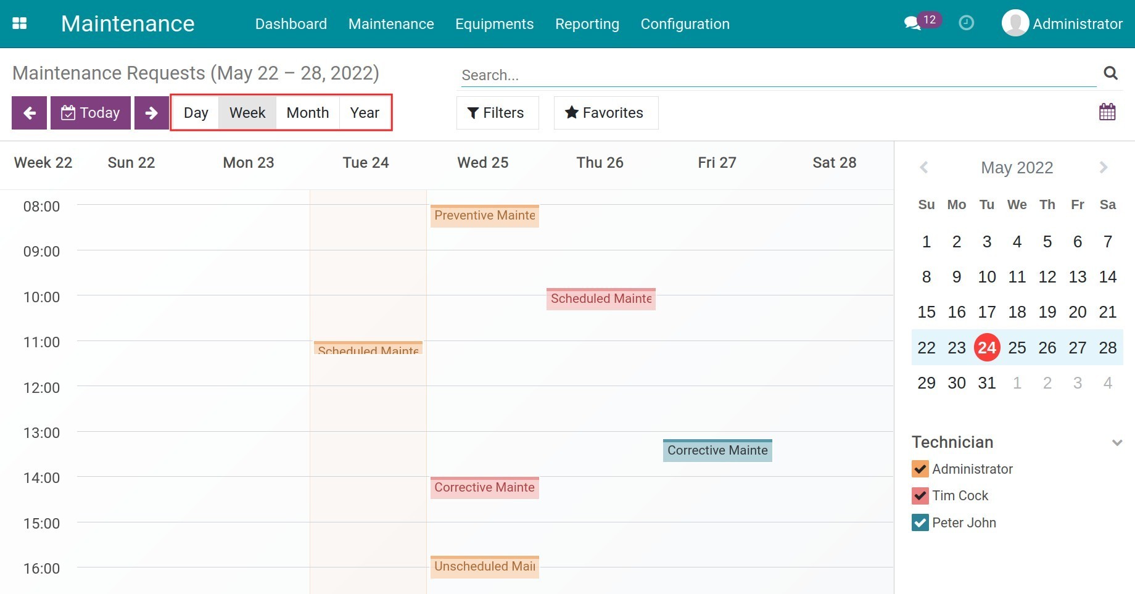The image size is (1135, 594).
Task: Click the Administrator avatar icon
Action: (1015, 23)
